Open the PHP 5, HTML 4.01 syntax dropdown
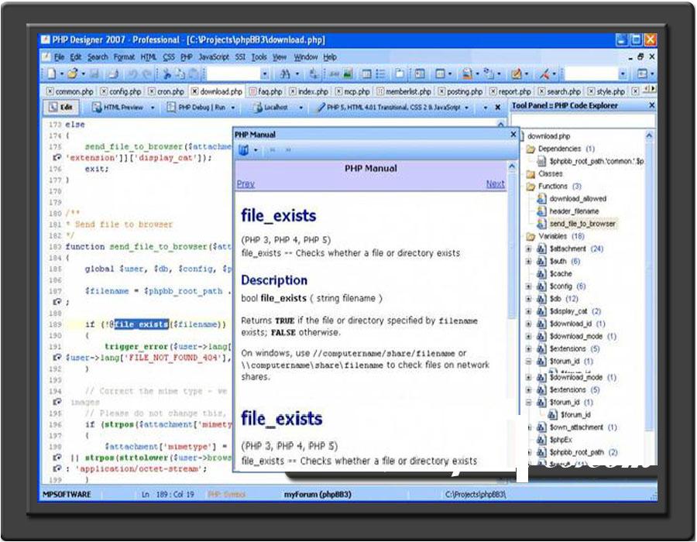Image resolution: width=697 pixels, height=542 pixels. 467,108
